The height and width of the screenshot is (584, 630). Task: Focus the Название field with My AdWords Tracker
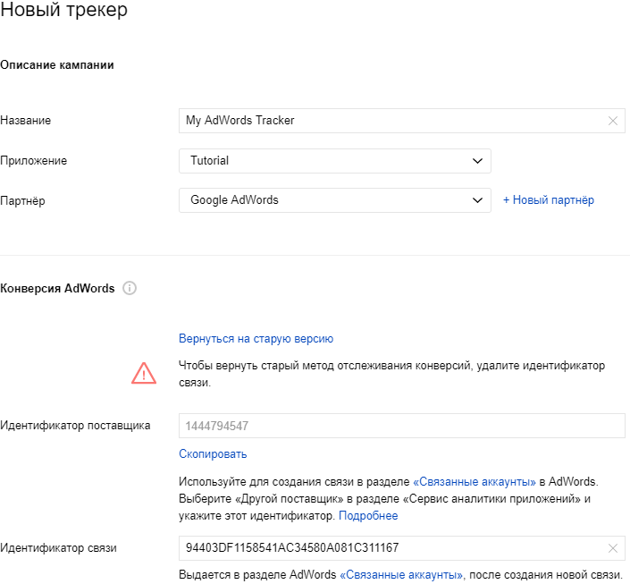402,121
